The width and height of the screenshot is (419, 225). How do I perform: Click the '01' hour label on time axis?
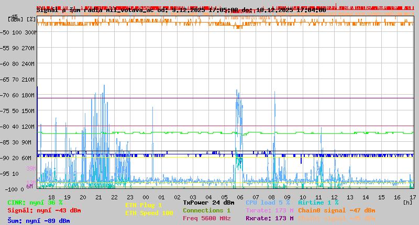click(x=161, y=197)
